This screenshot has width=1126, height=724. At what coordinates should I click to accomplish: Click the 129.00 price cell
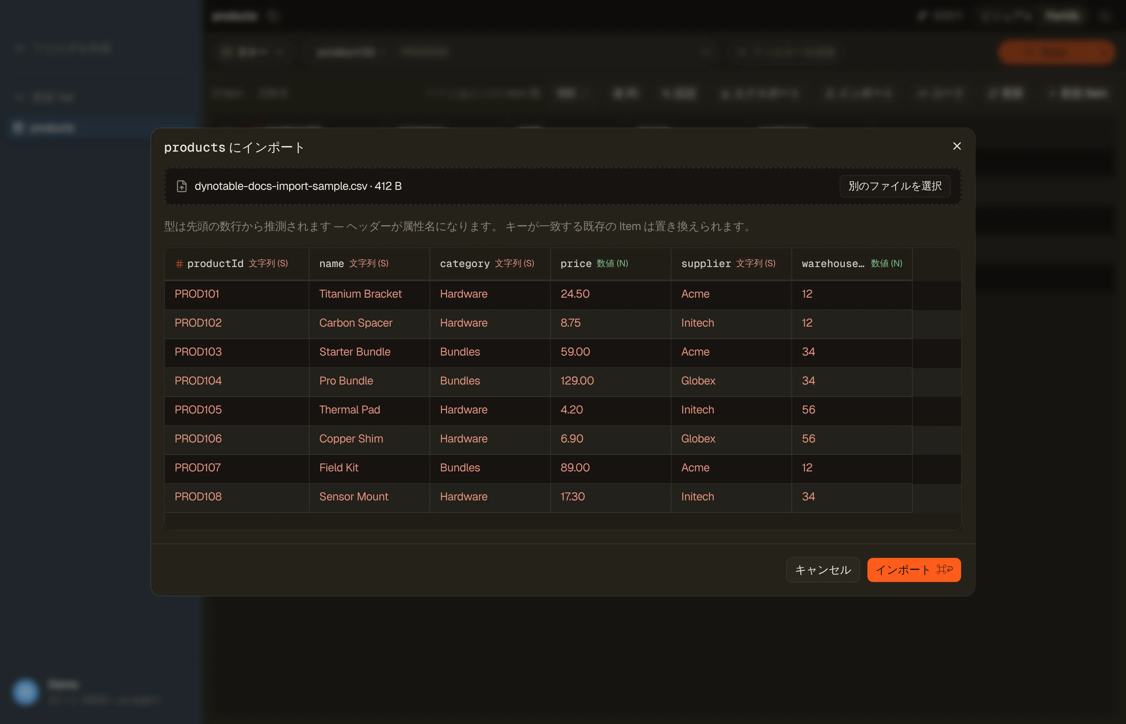(x=610, y=381)
